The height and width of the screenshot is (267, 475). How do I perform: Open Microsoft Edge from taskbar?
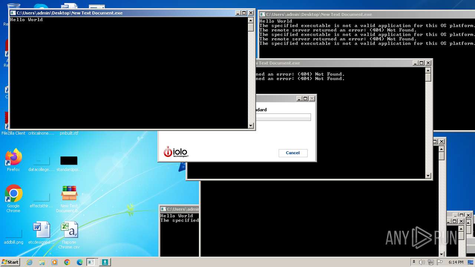80,262
